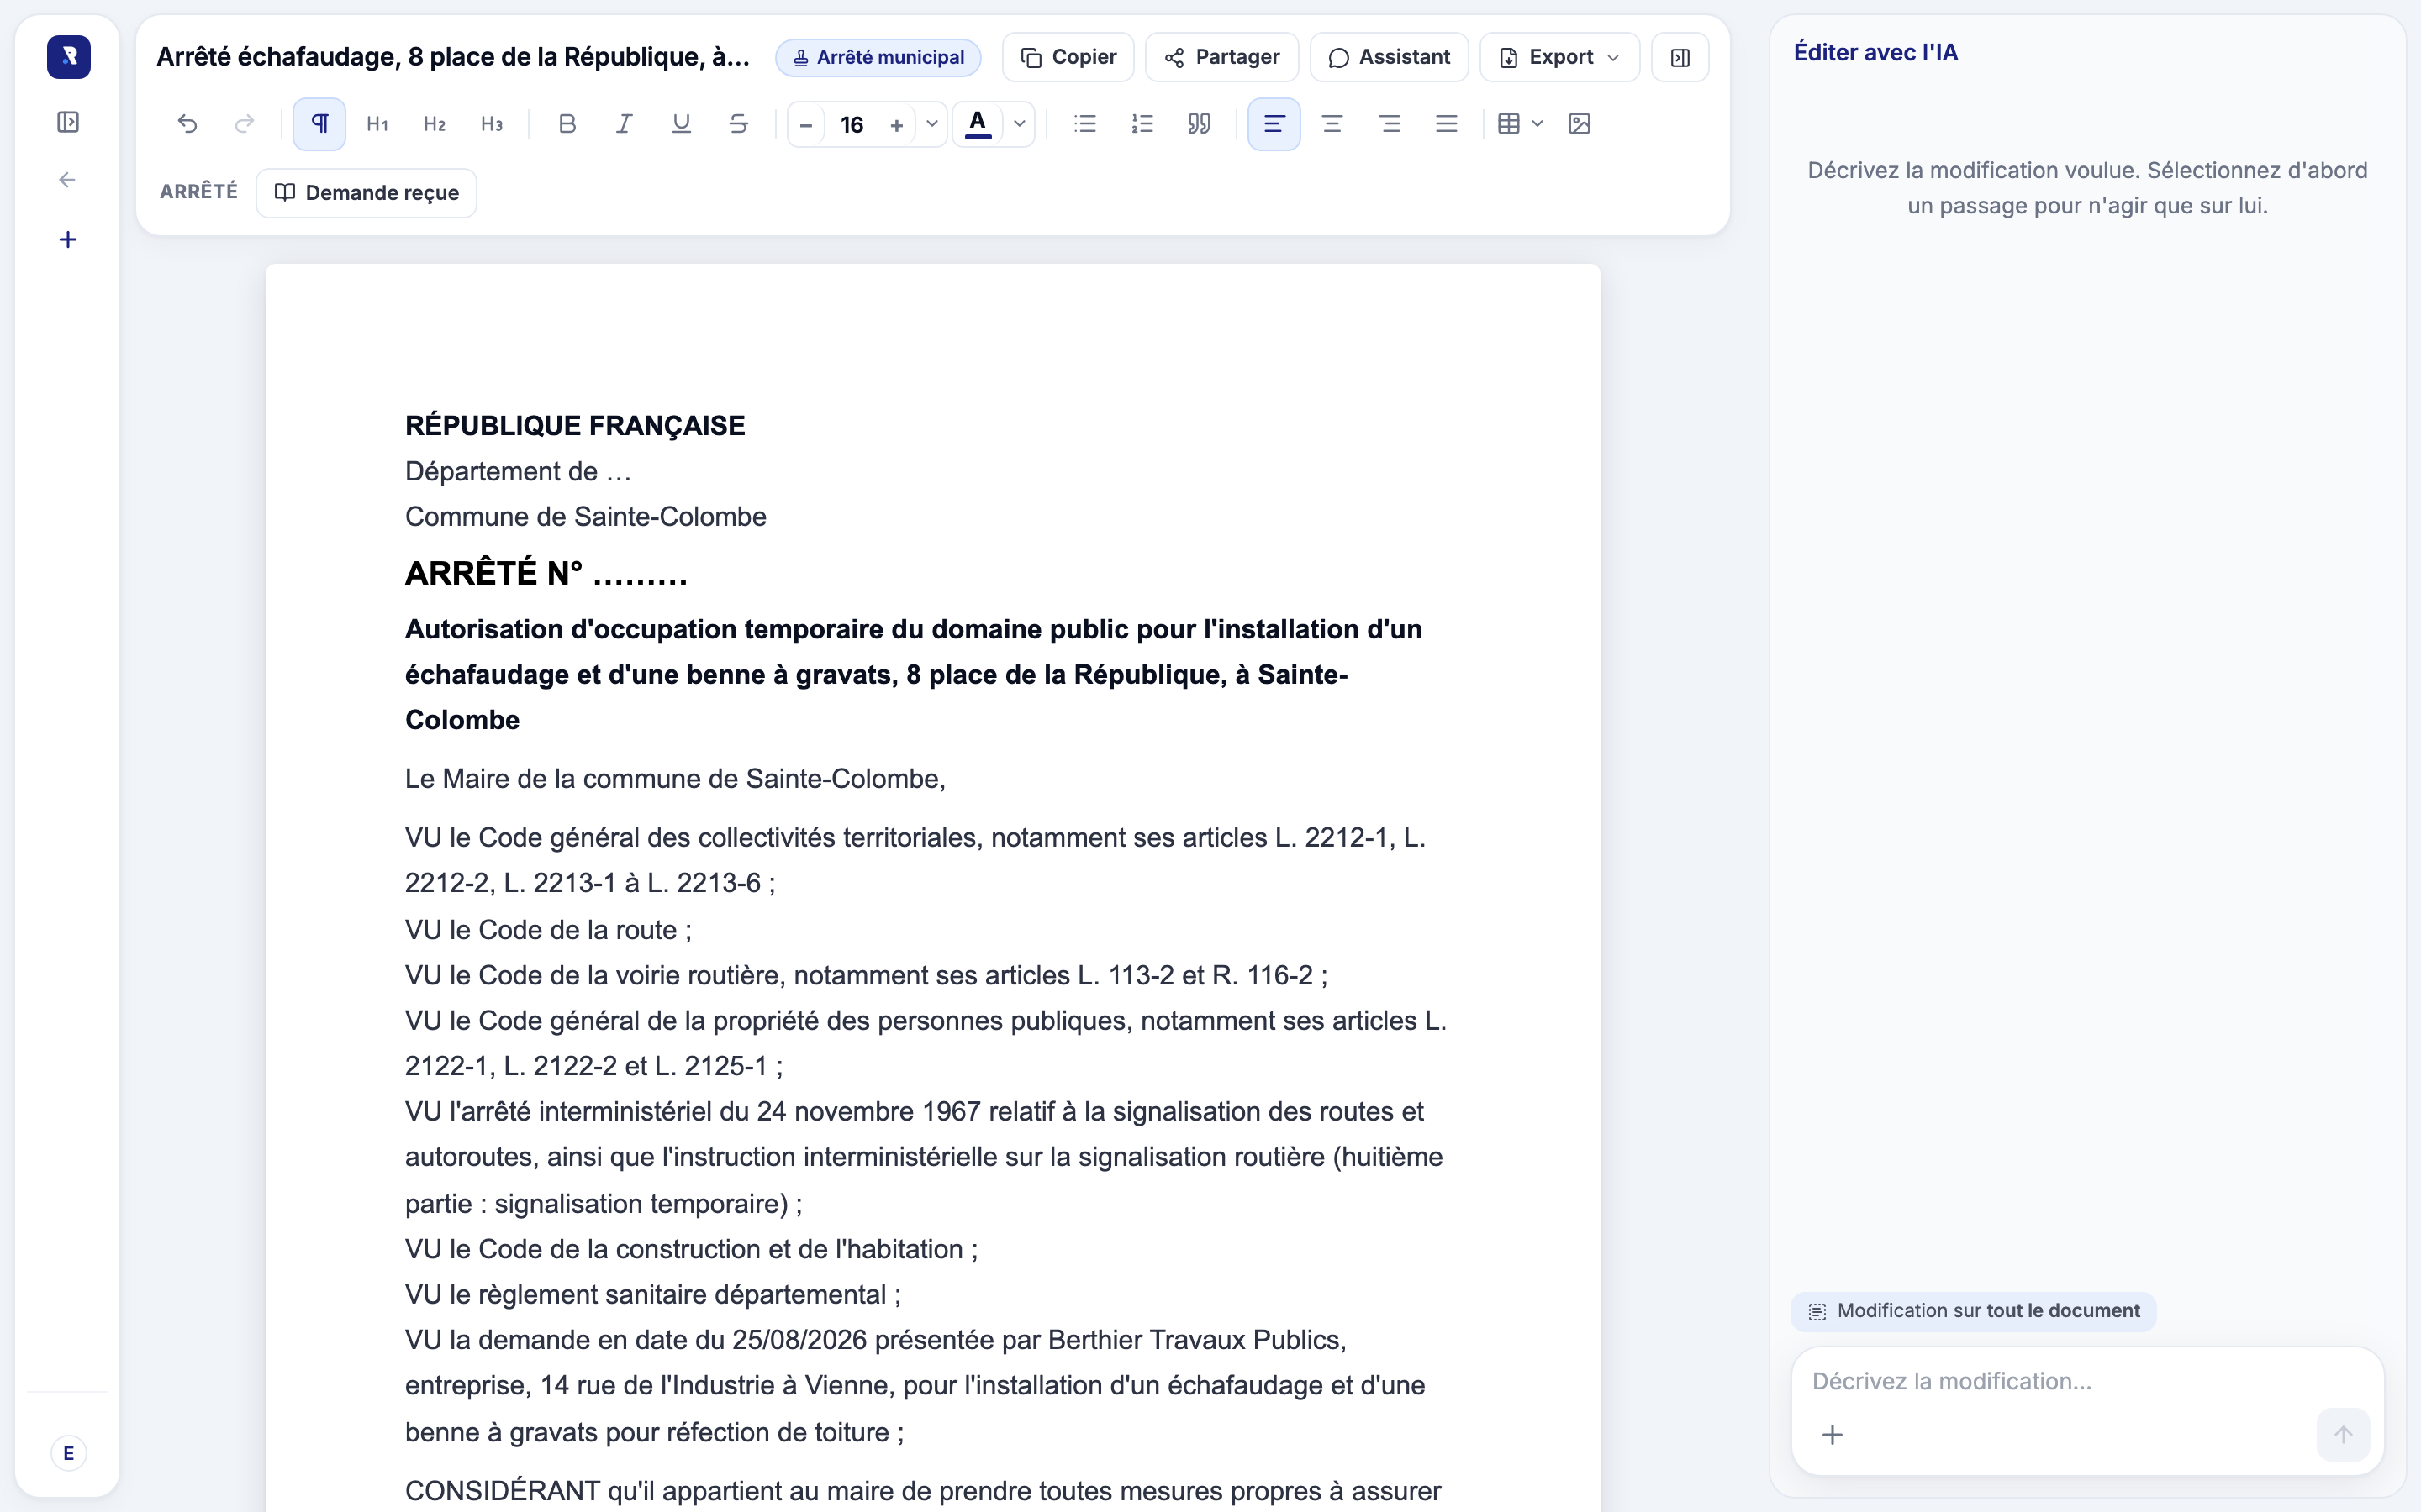Image resolution: width=2421 pixels, height=1512 pixels.
Task: Share the document via Partager
Action: point(1222,57)
